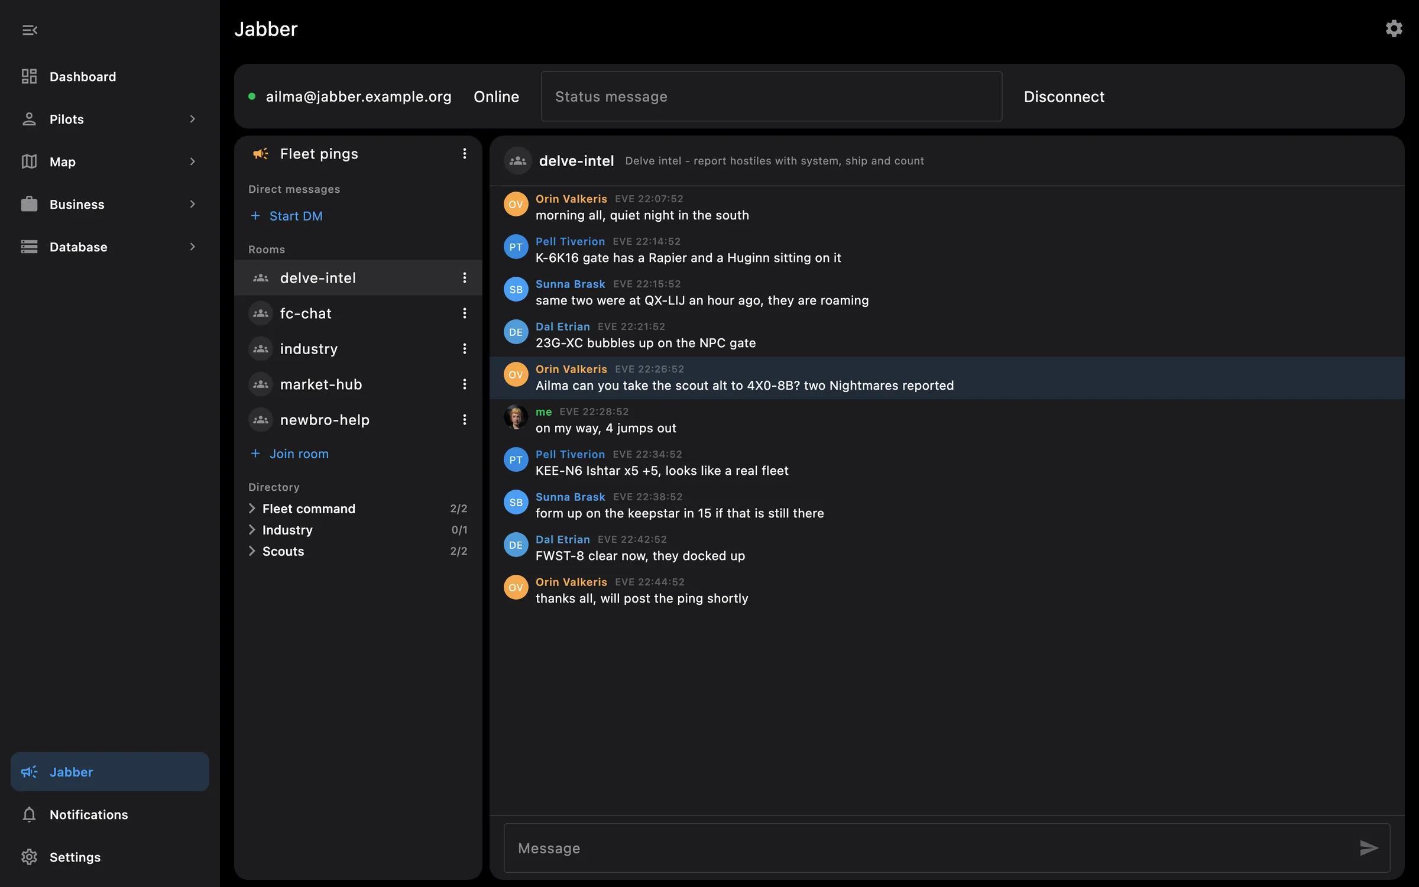1419x887 pixels.
Task: Open newbro-help room options menu
Action: pos(465,420)
